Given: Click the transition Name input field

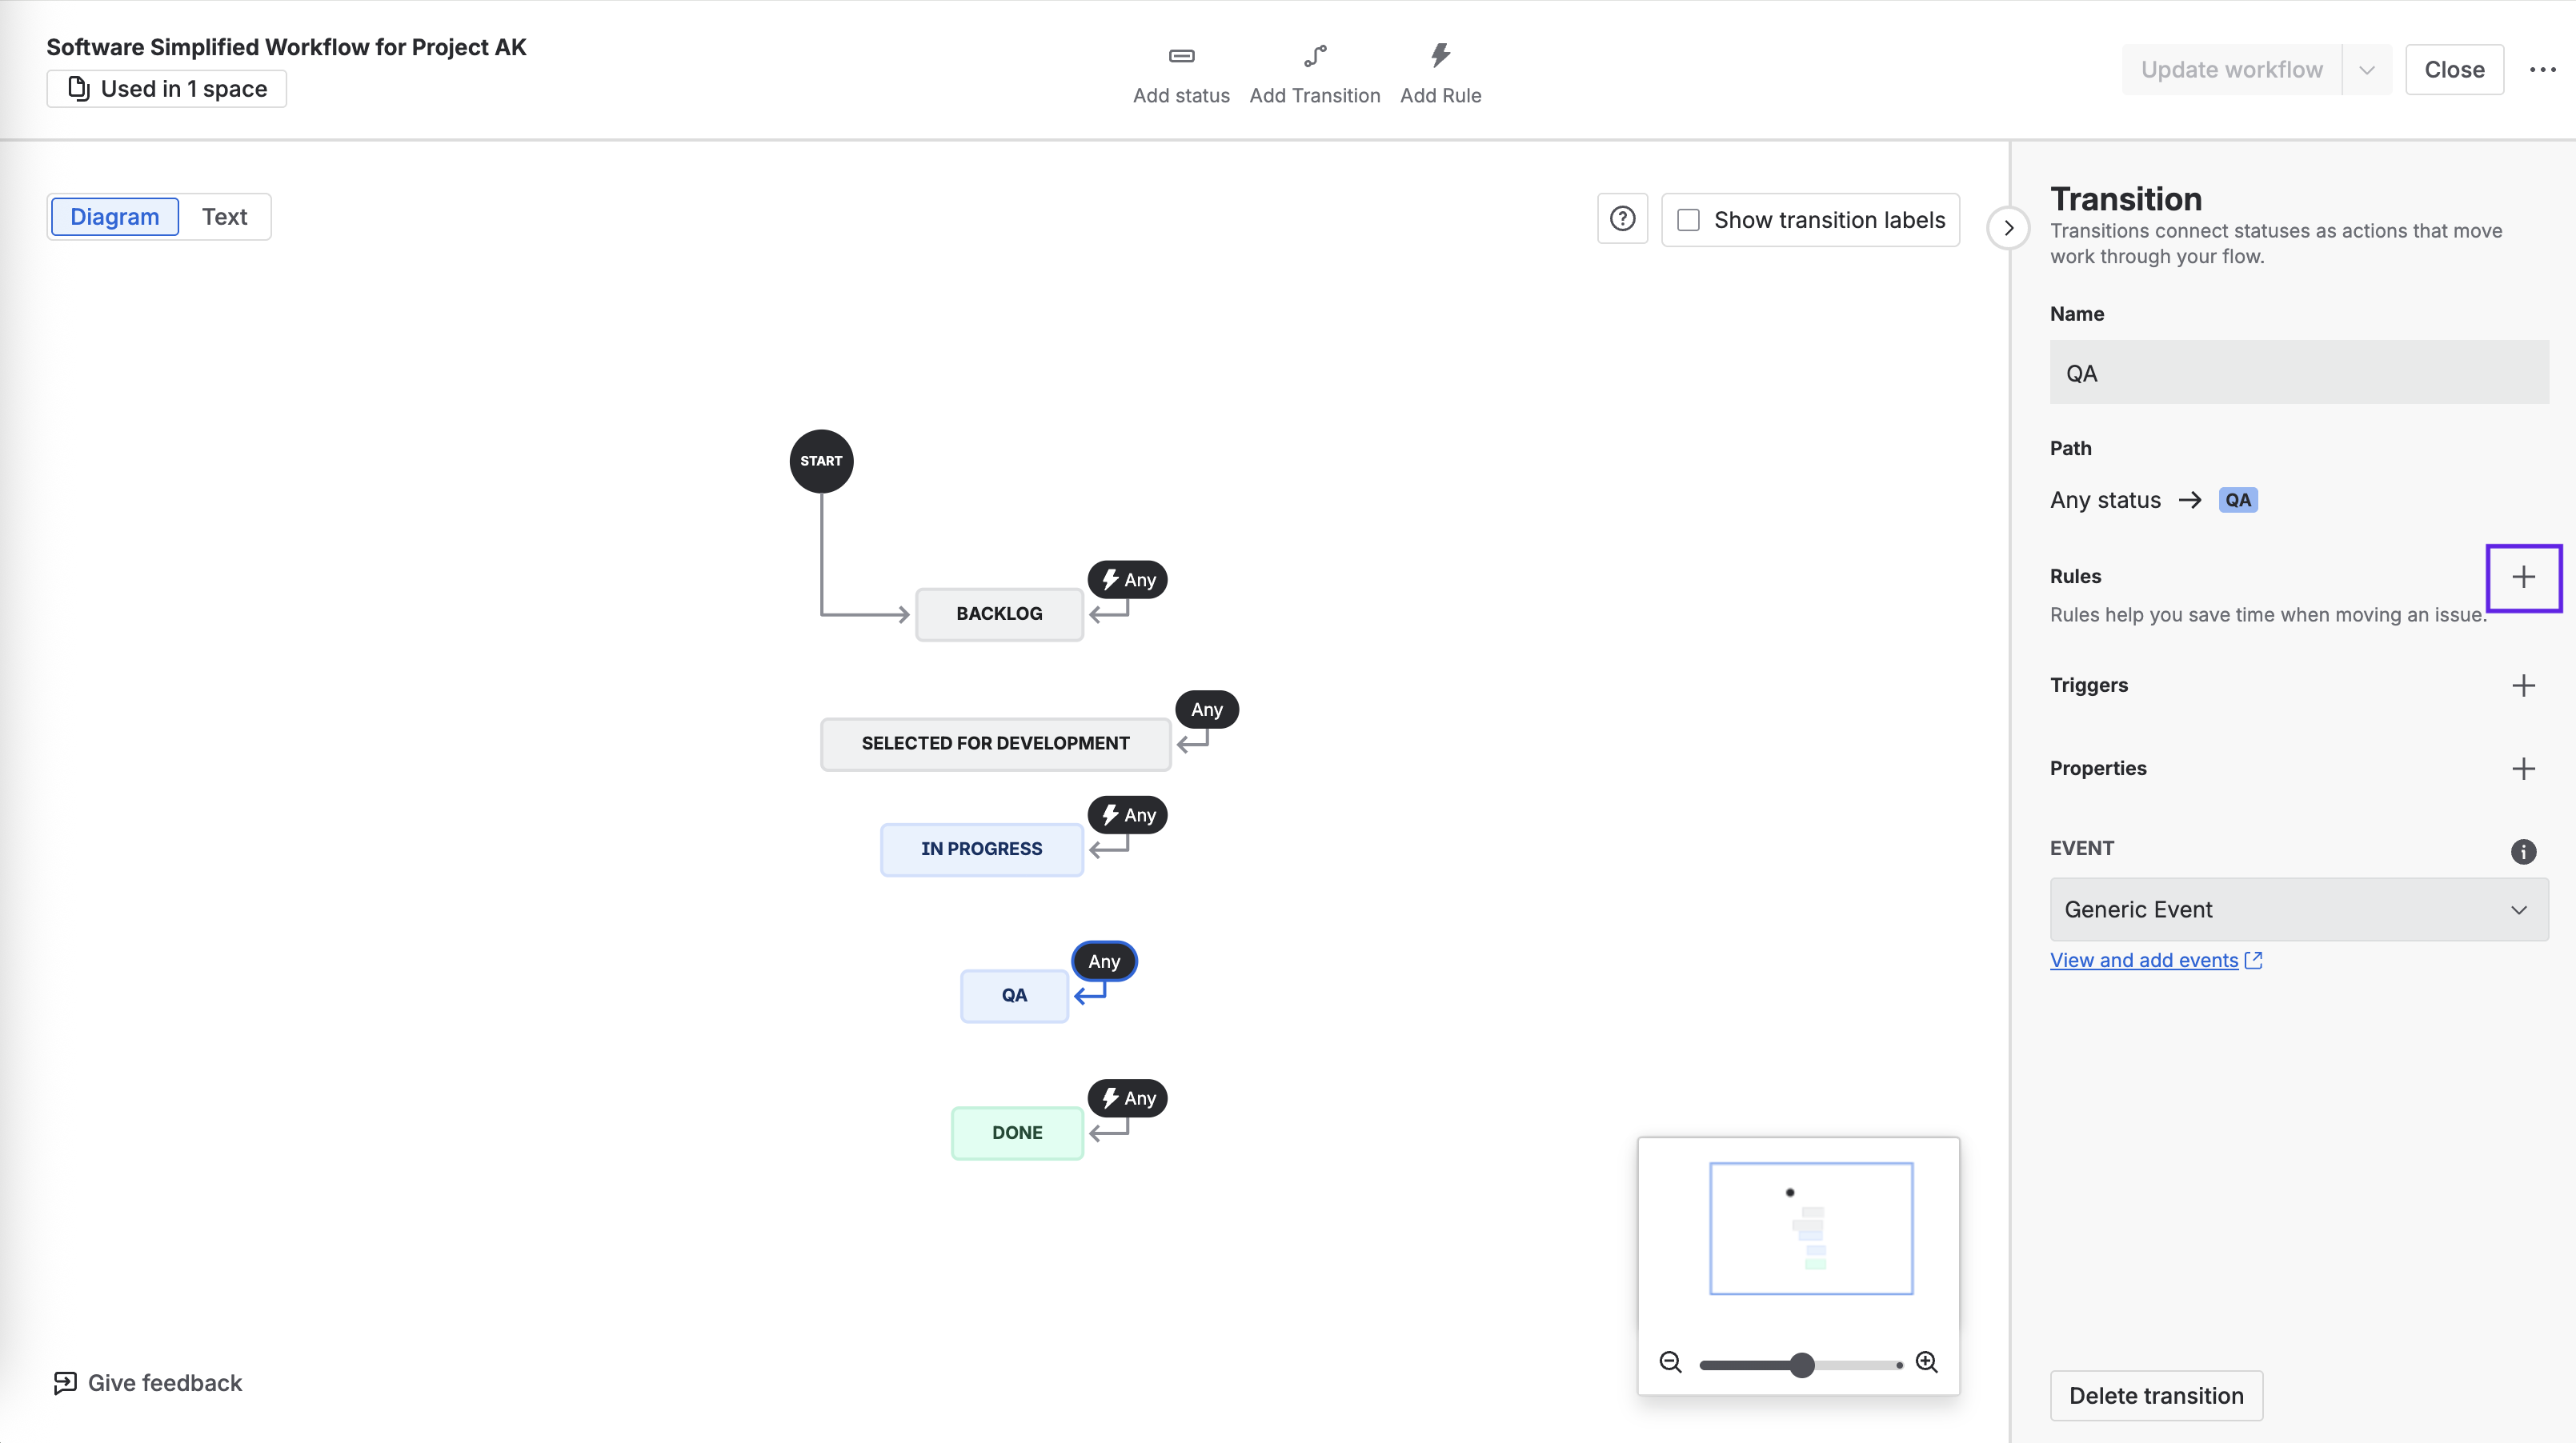Looking at the screenshot, I should click(x=2298, y=373).
